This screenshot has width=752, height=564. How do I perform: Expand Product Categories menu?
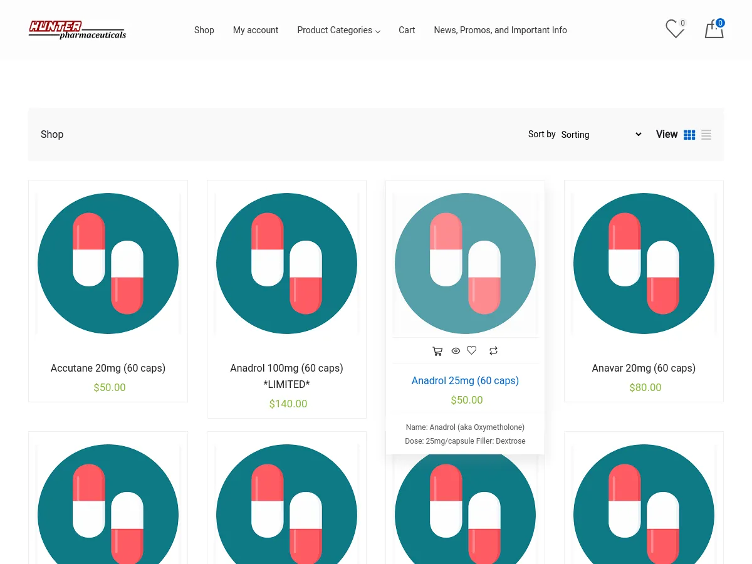(338, 30)
